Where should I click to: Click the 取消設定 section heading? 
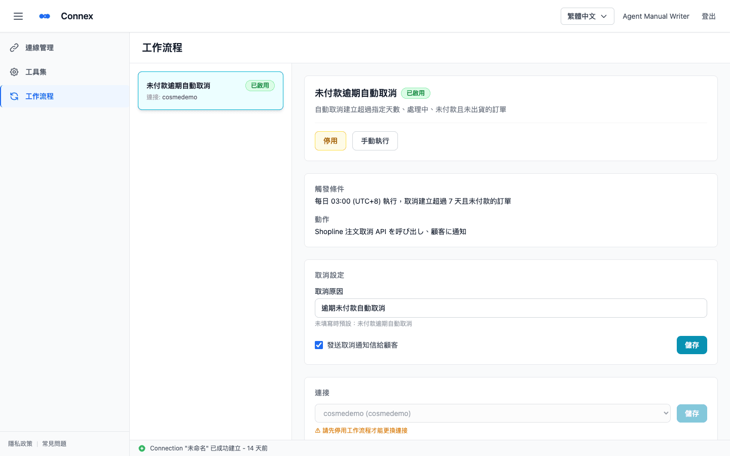[330, 275]
